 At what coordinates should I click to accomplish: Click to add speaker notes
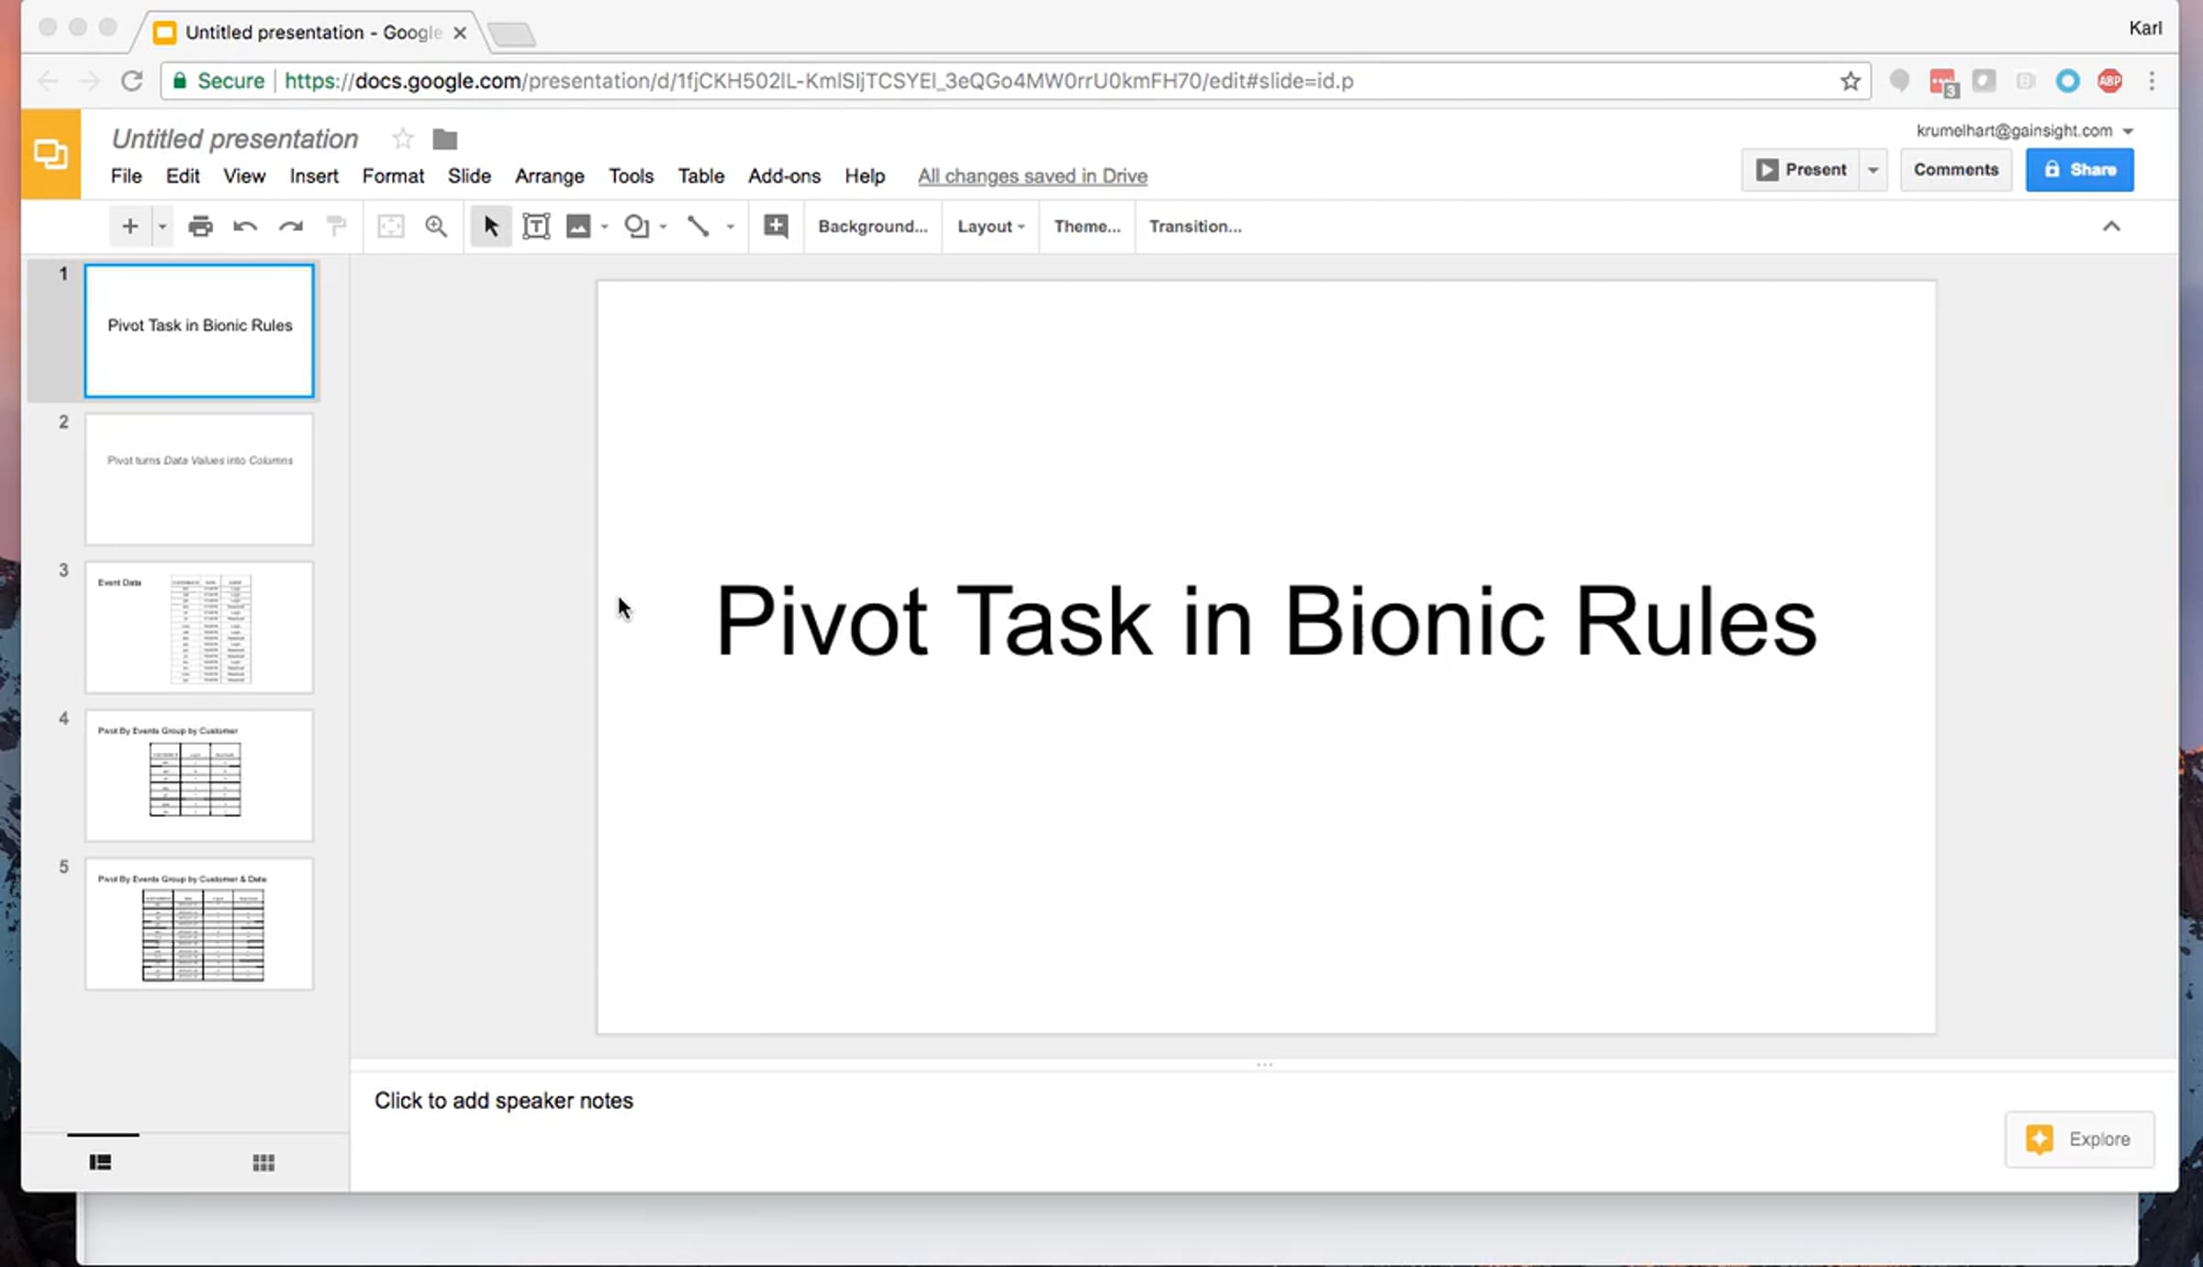[x=504, y=1100]
